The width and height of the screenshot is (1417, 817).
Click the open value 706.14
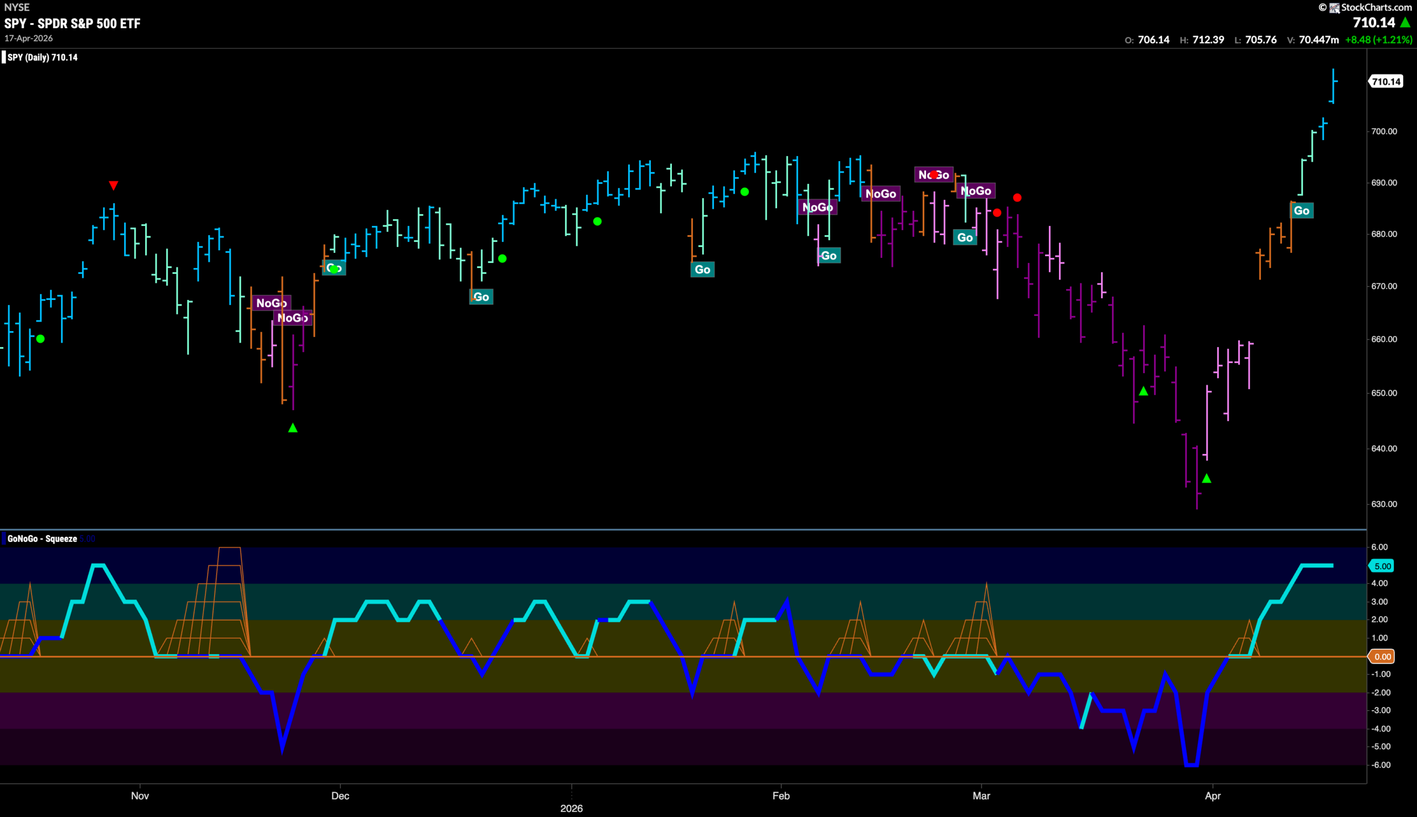[x=1154, y=40]
